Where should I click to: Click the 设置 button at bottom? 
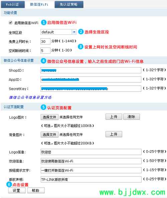17,190
